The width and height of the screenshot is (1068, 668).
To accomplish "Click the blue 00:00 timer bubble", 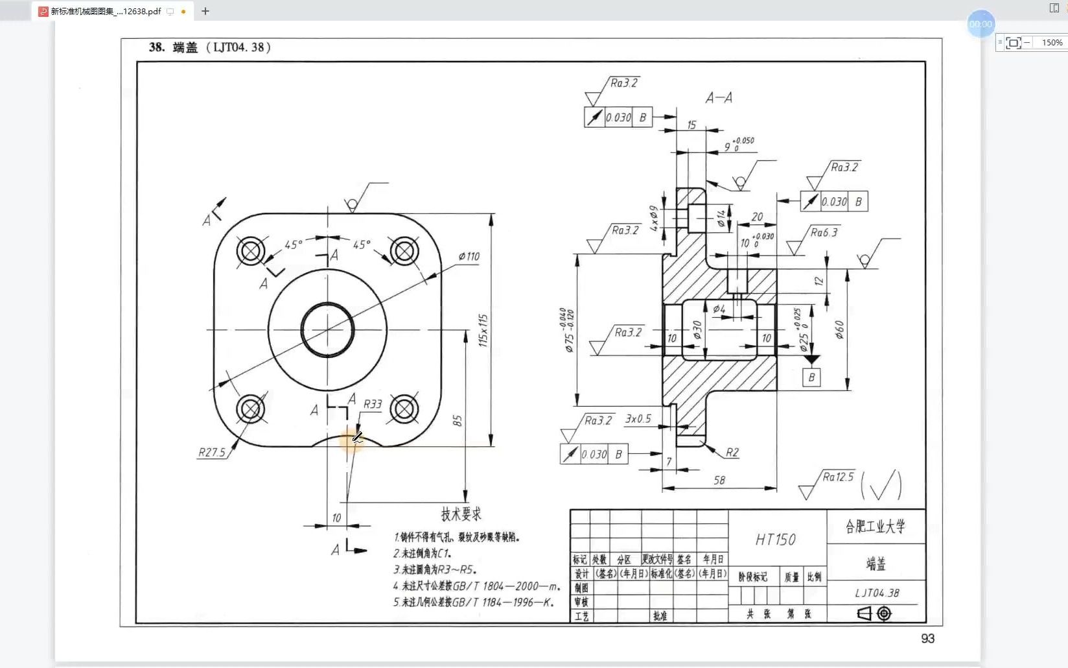I will coord(981,24).
